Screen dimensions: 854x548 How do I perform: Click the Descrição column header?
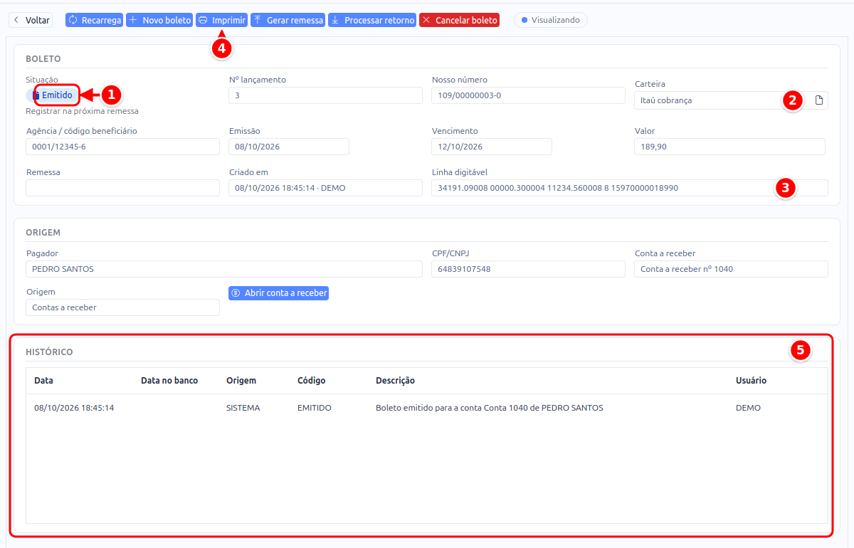coord(395,381)
